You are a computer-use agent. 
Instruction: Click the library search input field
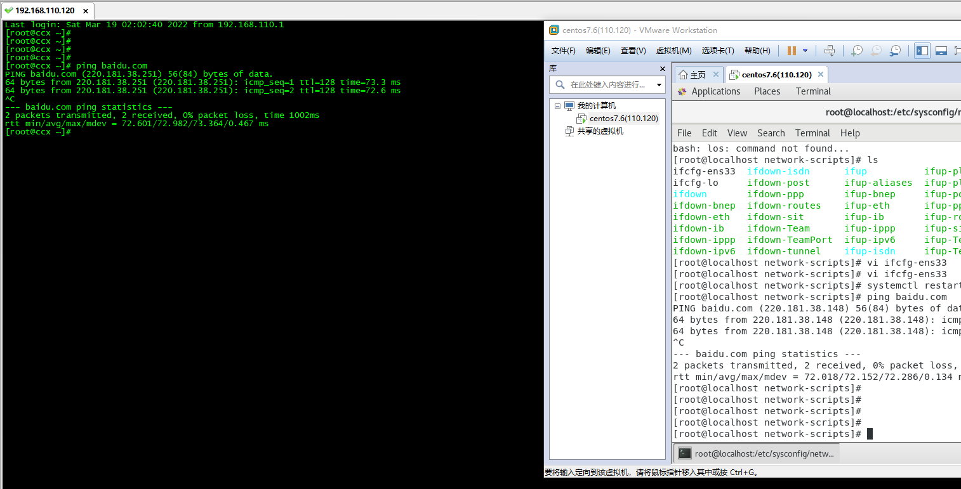608,84
